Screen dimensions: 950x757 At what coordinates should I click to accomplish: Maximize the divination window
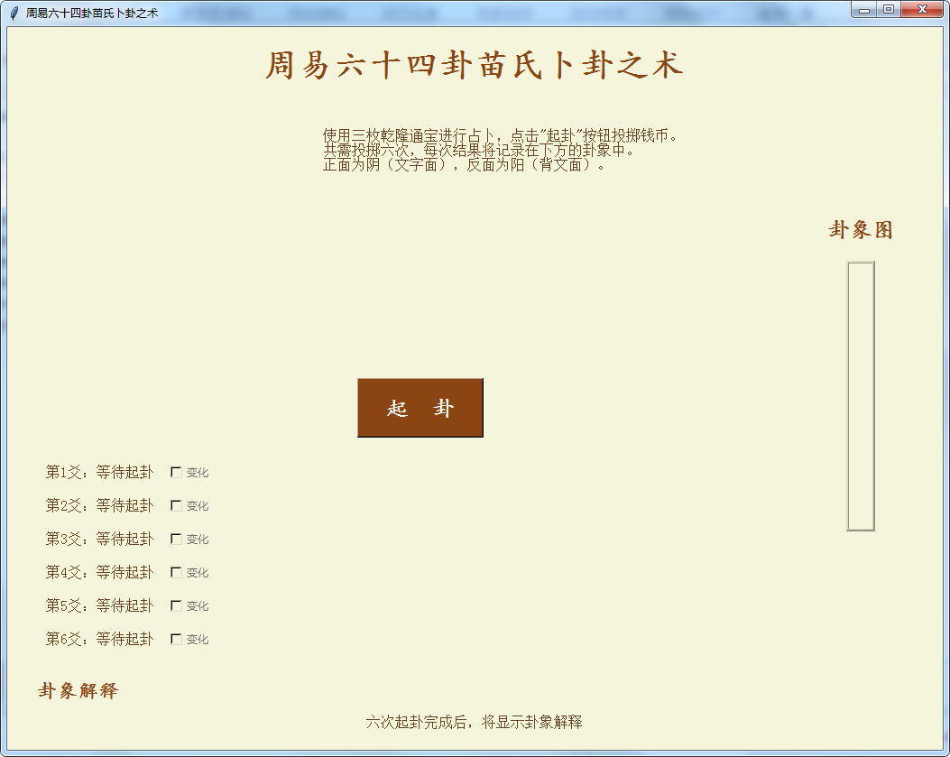888,10
